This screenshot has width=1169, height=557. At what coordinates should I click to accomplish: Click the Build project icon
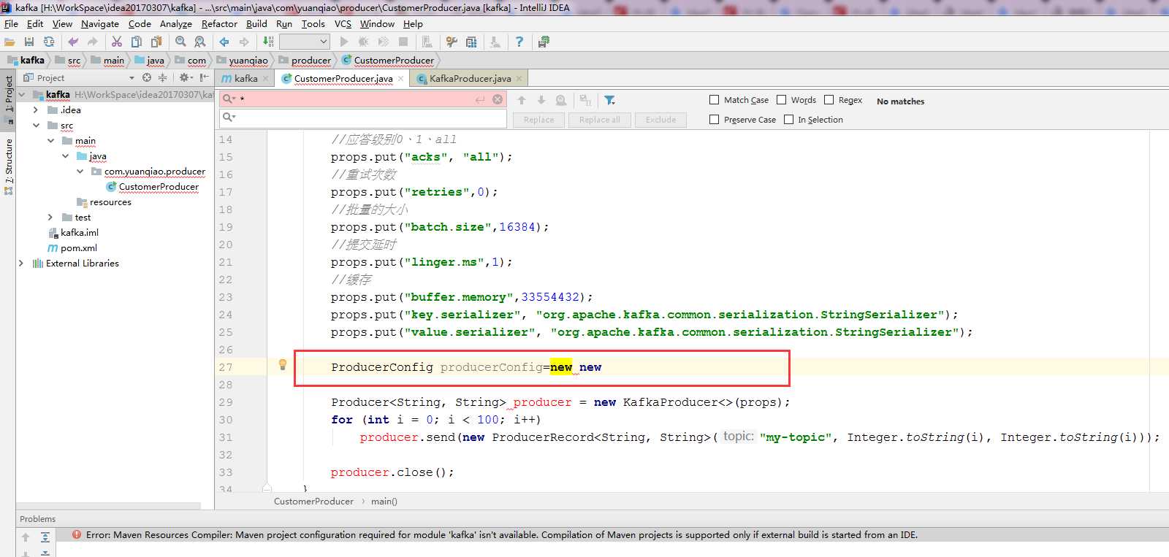tap(268, 42)
